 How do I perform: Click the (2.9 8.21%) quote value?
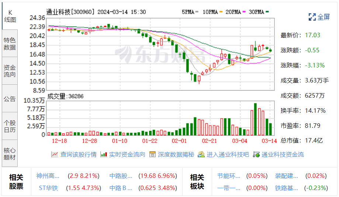pyautogui.click(x=83, y=176)
